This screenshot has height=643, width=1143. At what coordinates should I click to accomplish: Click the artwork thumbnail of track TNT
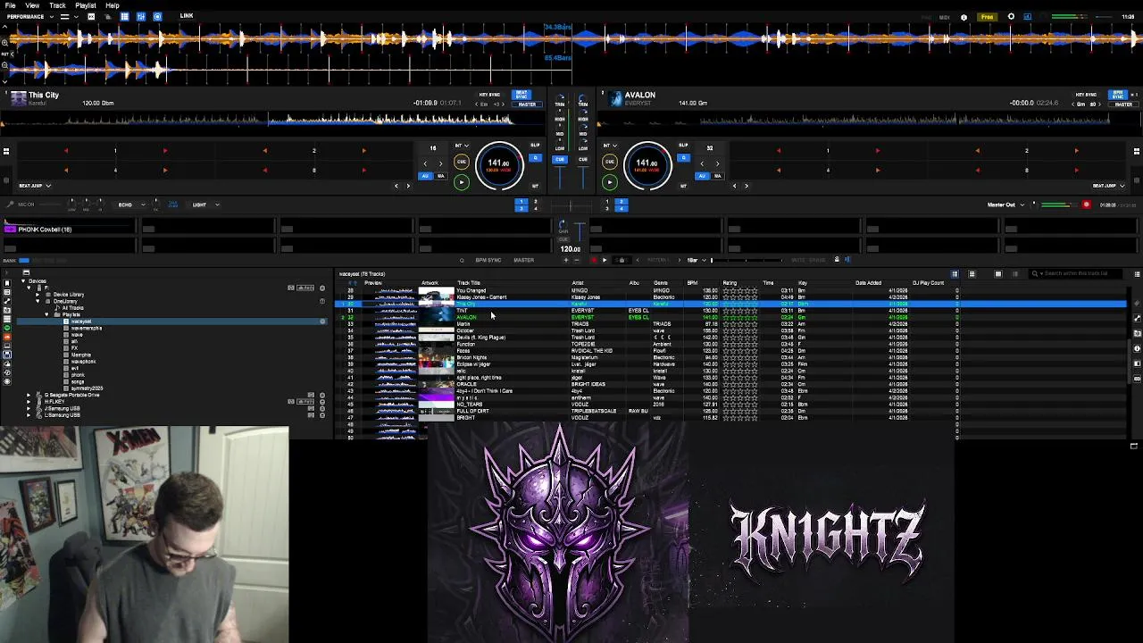click(x=437, y=310)
